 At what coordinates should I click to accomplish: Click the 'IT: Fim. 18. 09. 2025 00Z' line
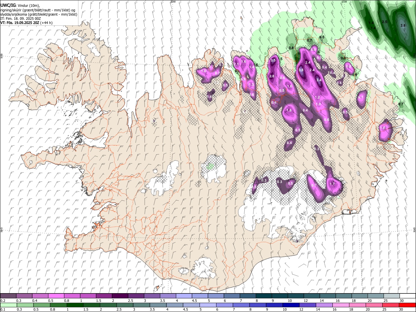20,19
